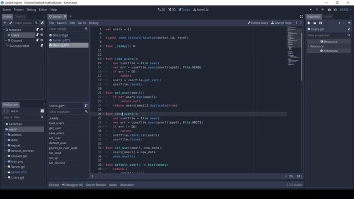This screenshot has height=199, width=354.
Task: Switch to the Import tab
Action: tap(20, 17)
